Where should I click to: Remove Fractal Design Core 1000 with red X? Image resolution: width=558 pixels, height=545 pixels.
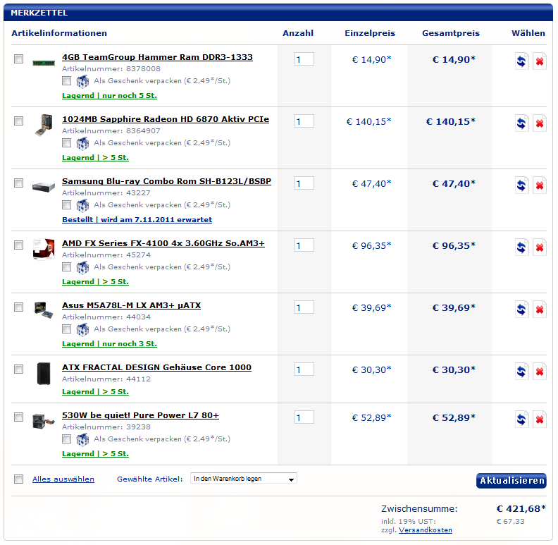click(540, 372)
